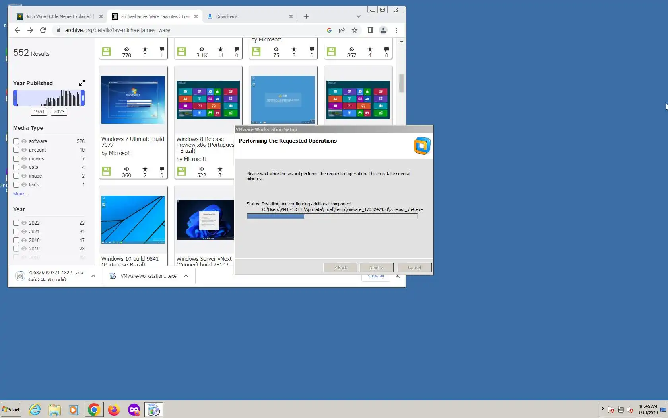Open the VMware-workstation exe download item
This screenshot has width=668, height=418.
[x=143, y=276]
